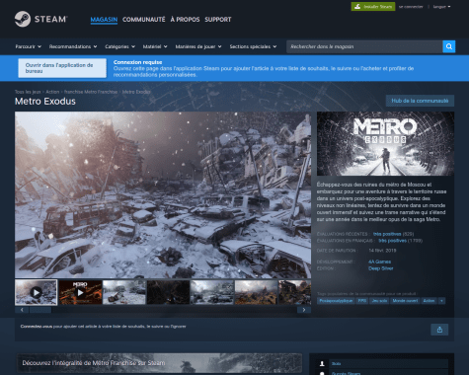Click the Deep Silver publisher link
The image size is (469, 375).
tap(381, 268)
